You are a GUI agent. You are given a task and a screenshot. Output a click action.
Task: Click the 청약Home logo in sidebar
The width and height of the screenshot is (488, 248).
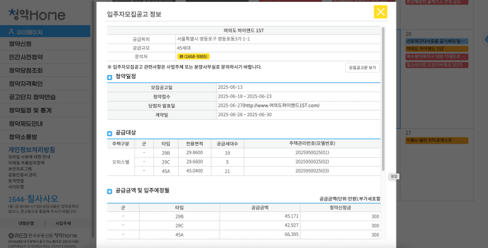(37, 15)
